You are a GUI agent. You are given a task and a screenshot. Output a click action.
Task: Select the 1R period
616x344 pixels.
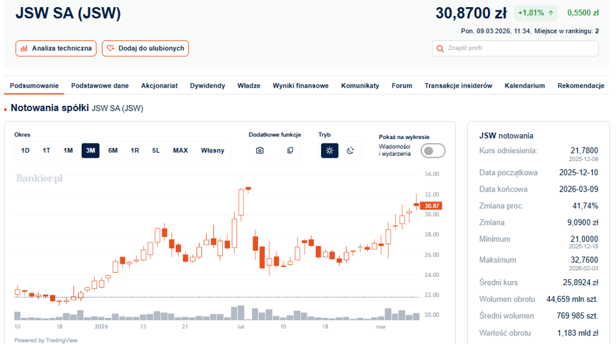coord(135,151)
